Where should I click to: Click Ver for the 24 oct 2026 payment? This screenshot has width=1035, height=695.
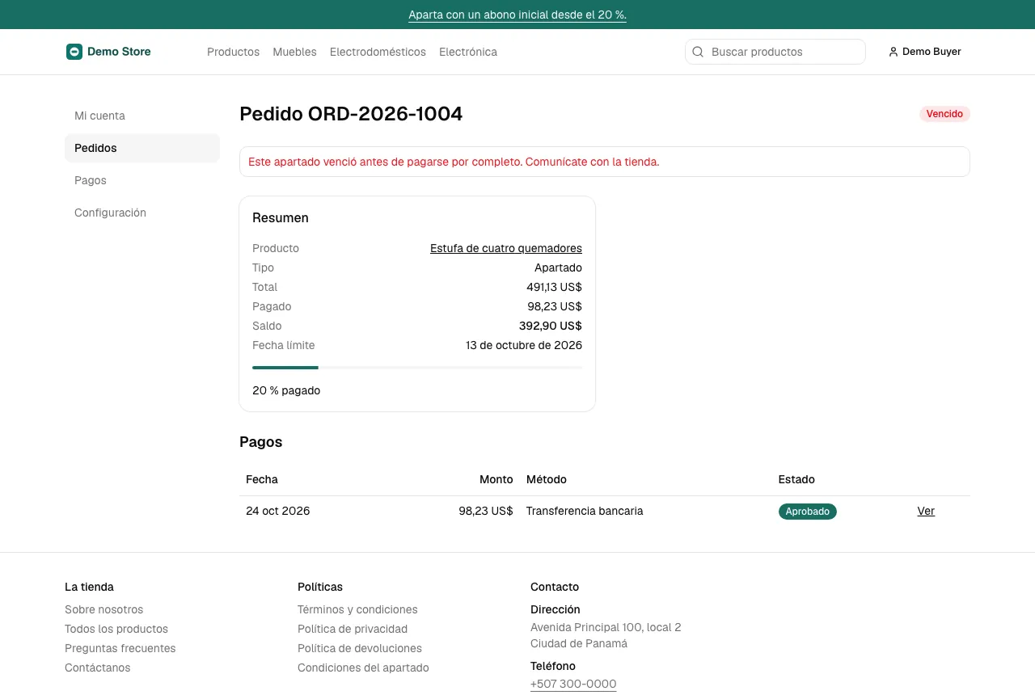[x=926, y=511]
